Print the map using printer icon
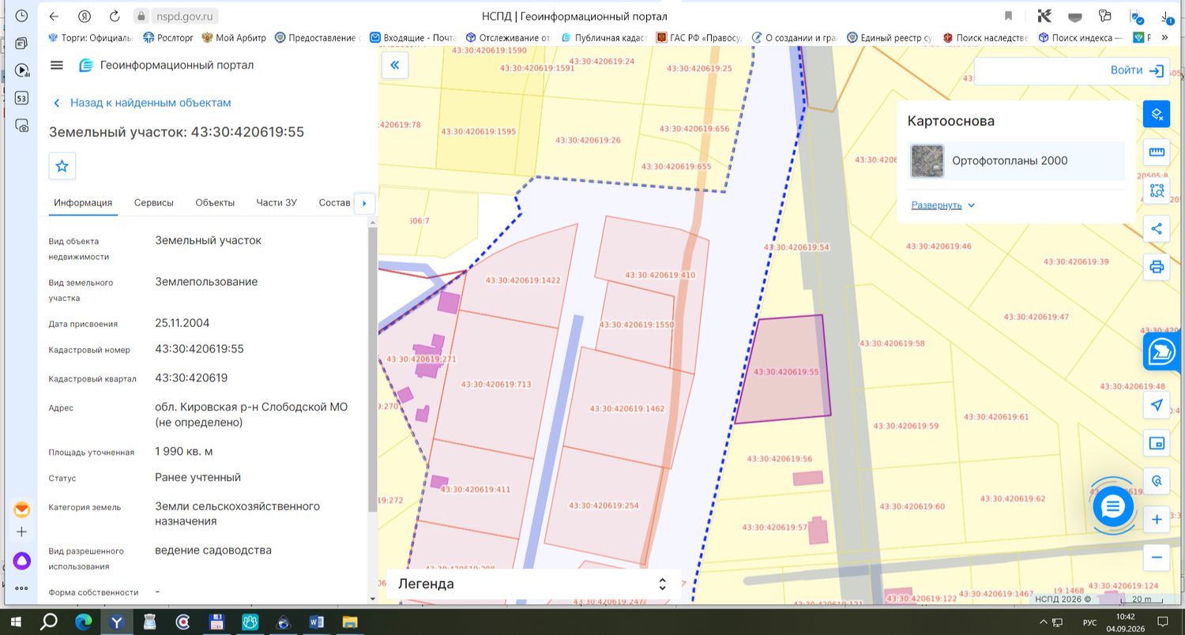The width and height of the screenshot is (1185, 635). [1157, 267]
